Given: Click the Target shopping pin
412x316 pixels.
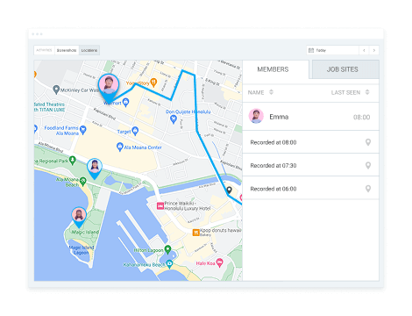Looking at the screenshot, I should click(x=135, y=131).
